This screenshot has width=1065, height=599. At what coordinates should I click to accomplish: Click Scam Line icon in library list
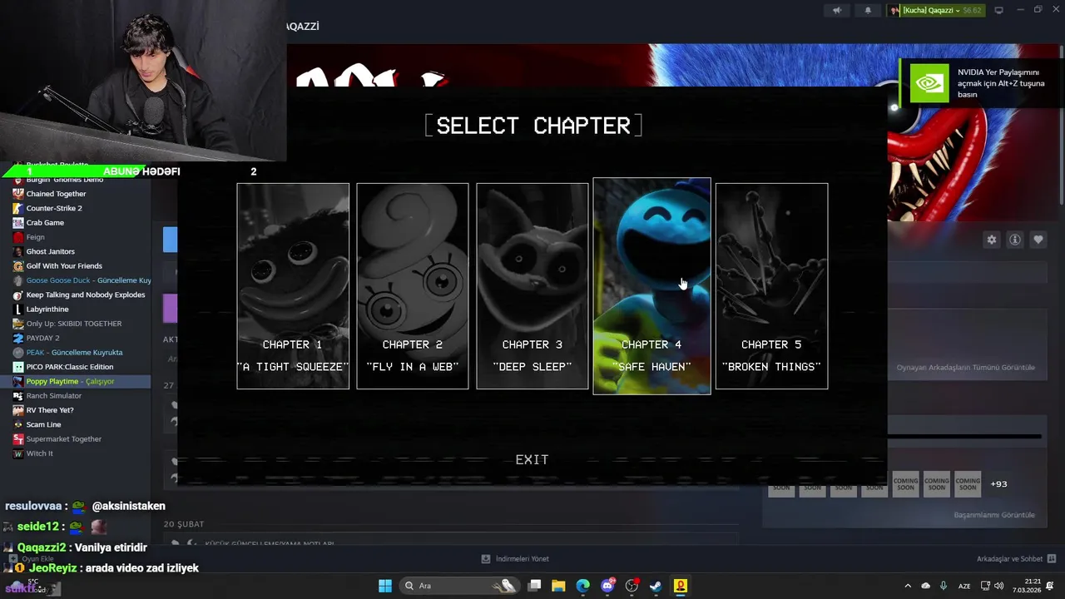point(18,424)
